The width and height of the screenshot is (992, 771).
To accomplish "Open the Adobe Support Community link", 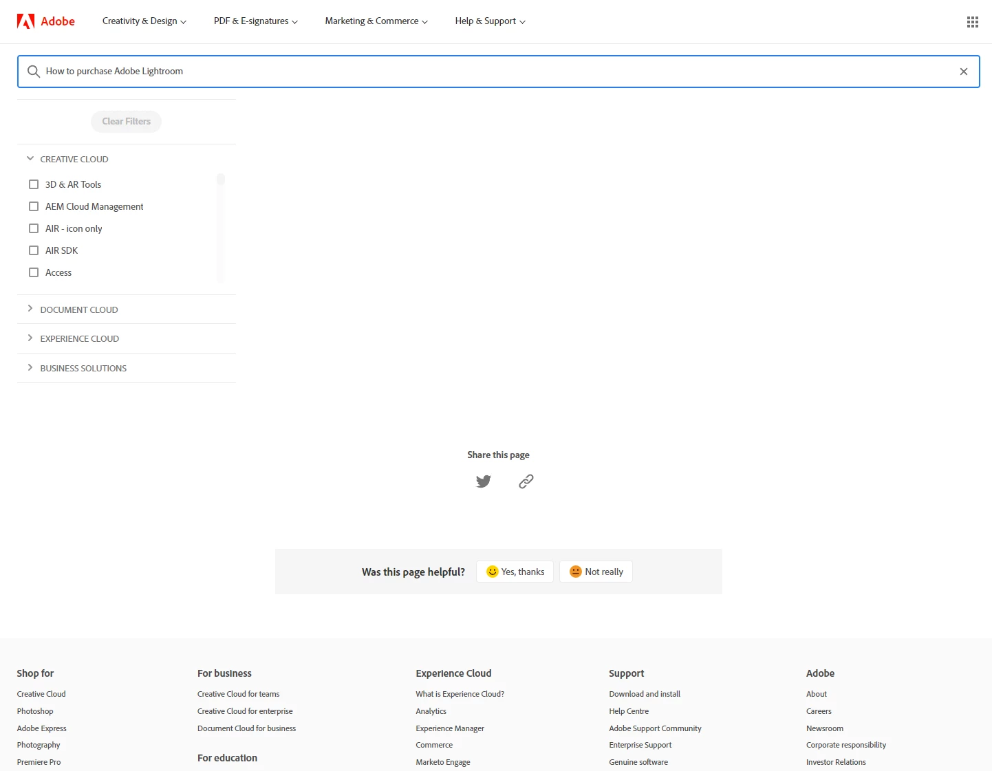I will point(655,728).
